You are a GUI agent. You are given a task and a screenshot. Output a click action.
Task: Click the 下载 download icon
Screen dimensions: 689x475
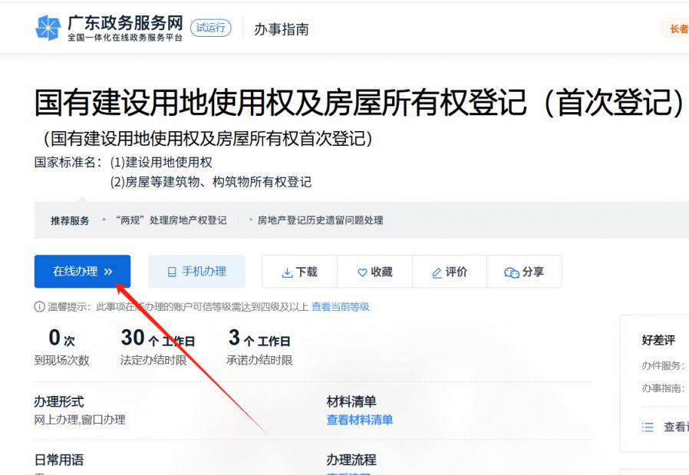tap(287, 272)
